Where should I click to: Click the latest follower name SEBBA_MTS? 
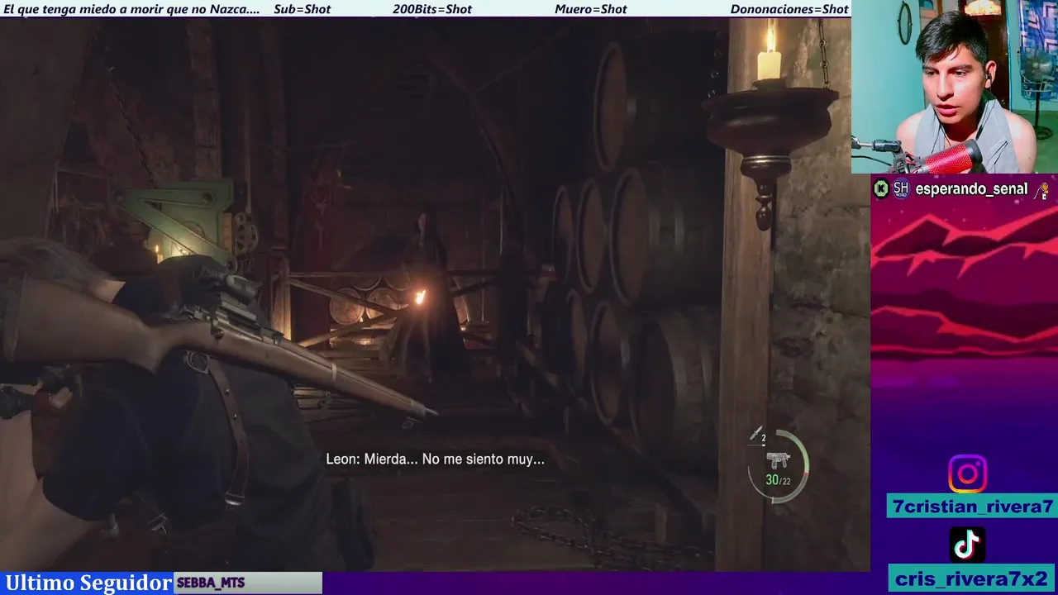point(211,583)
